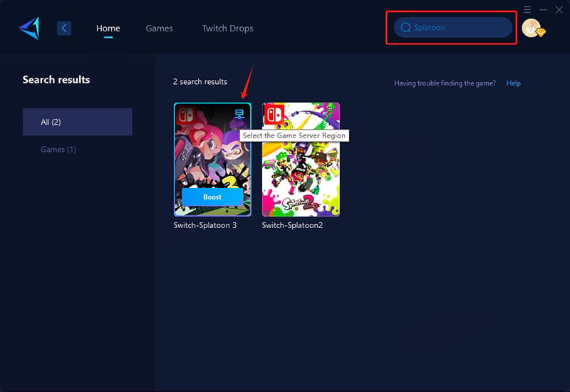Select game server region icon on Splatoon 3
The width and height of the screenshot is (570, 392).
239,114
